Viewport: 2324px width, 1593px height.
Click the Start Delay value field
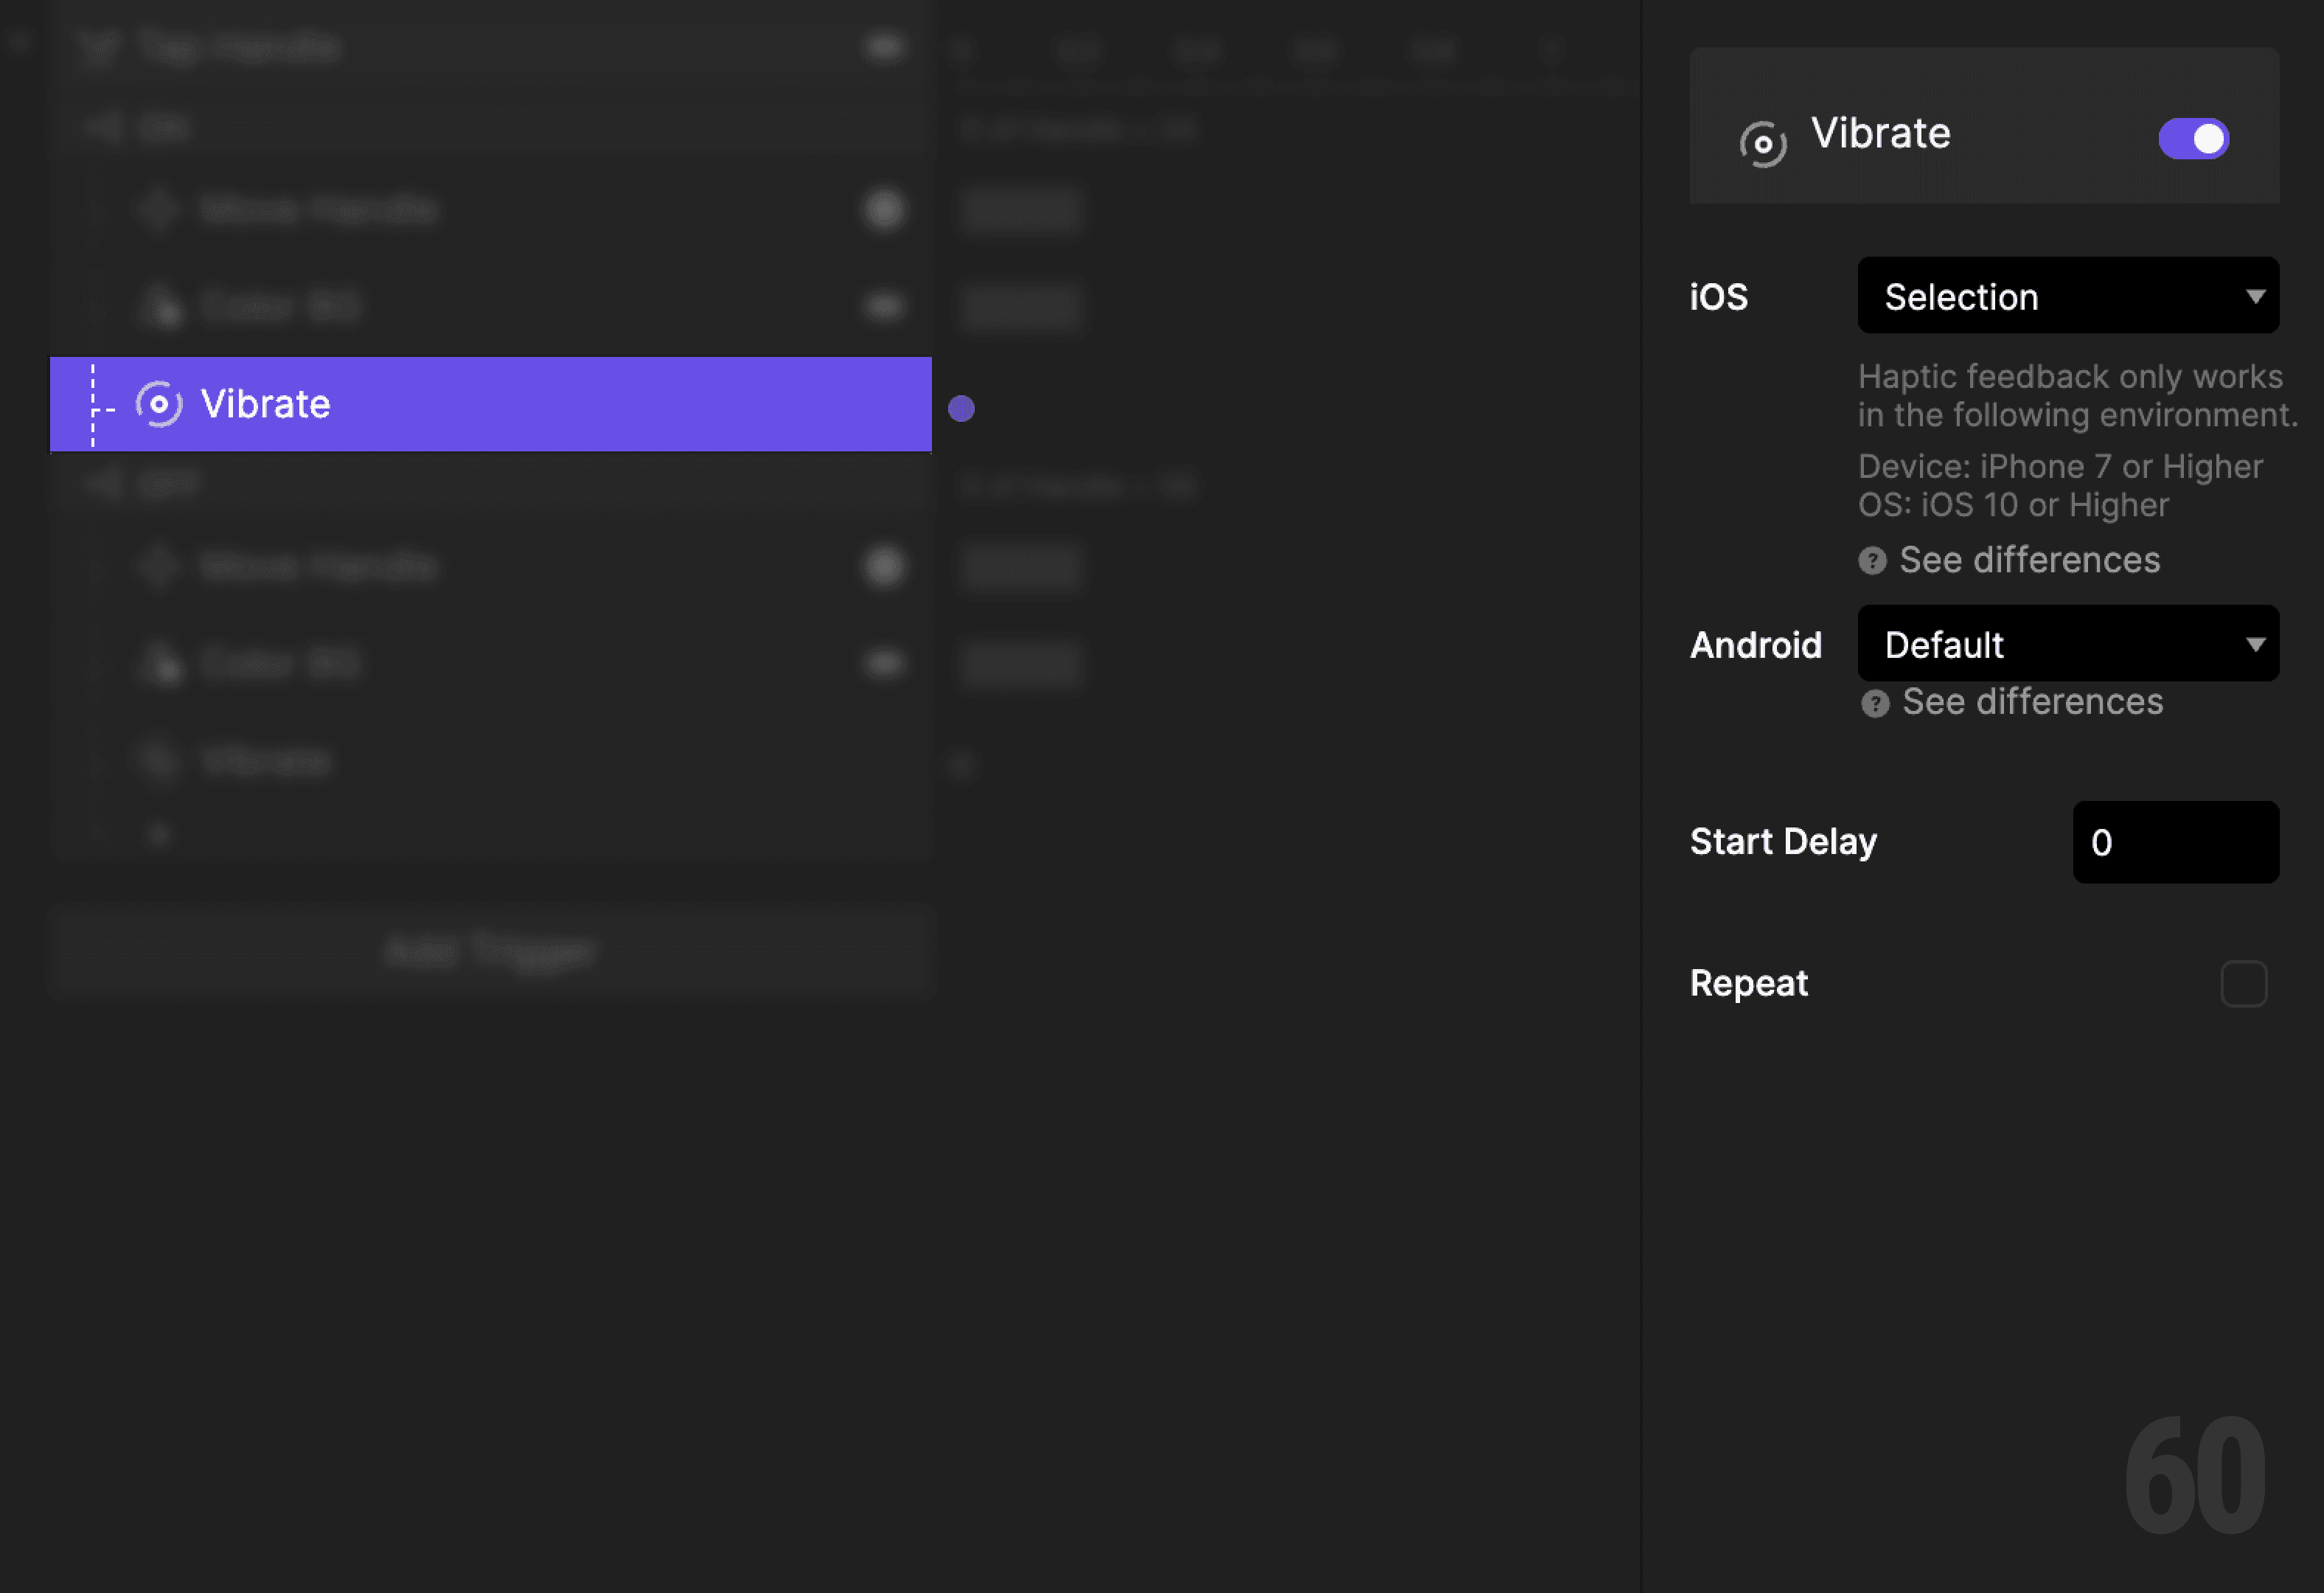2175,842
